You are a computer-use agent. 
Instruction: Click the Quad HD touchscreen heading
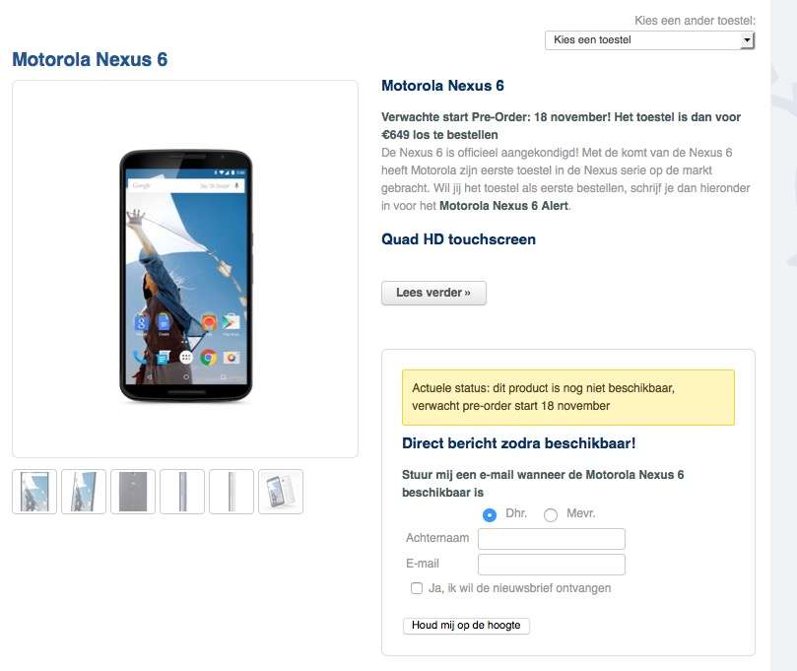(x=458, y=239)
